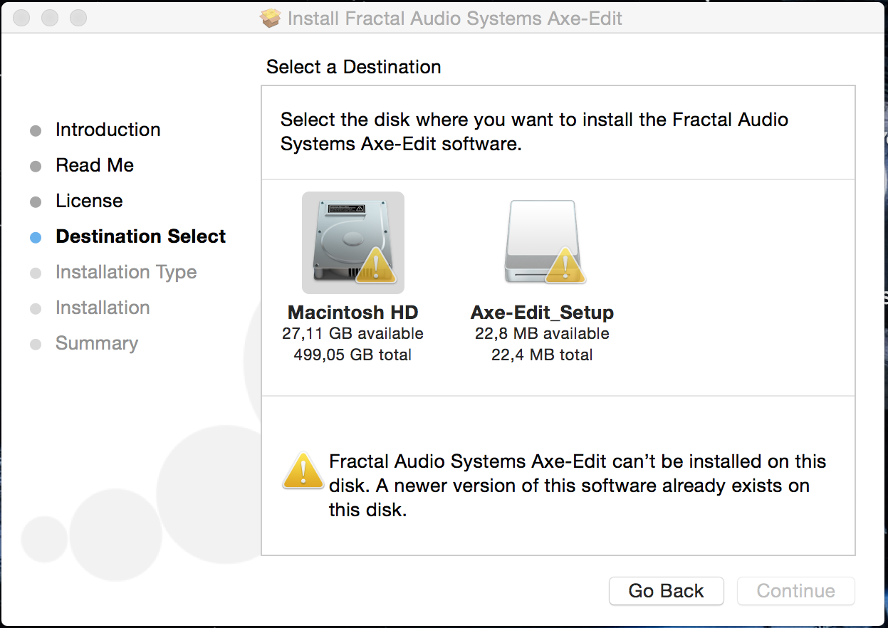Screen dimensions: 888x628
Task: Open the Introduction step in sidebar
Action: (x=108, y=130)
